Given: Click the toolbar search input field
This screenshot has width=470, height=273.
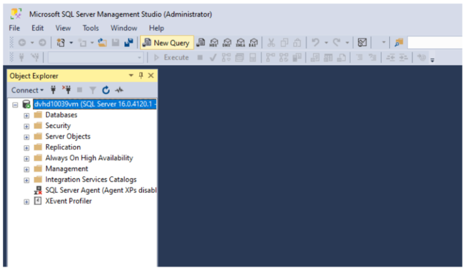Looking at the screenshot, I should point(435,43).
